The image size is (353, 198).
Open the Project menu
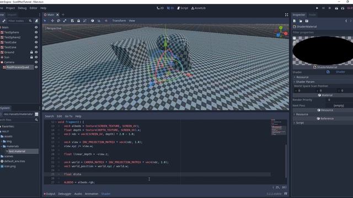coord(10,8)
